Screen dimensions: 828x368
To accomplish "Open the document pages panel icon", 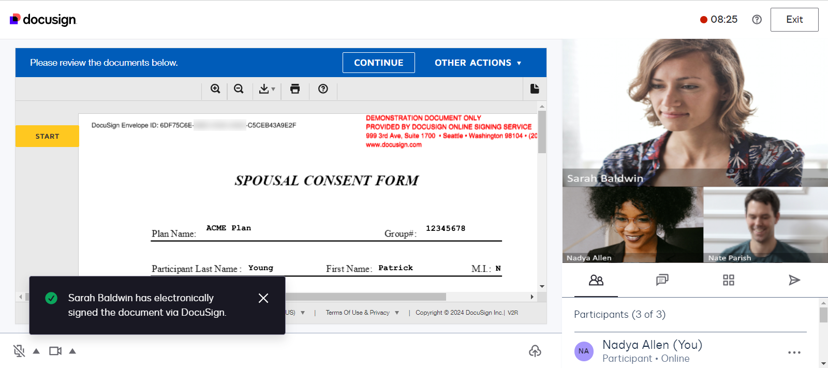I will (x=535, y=89).
